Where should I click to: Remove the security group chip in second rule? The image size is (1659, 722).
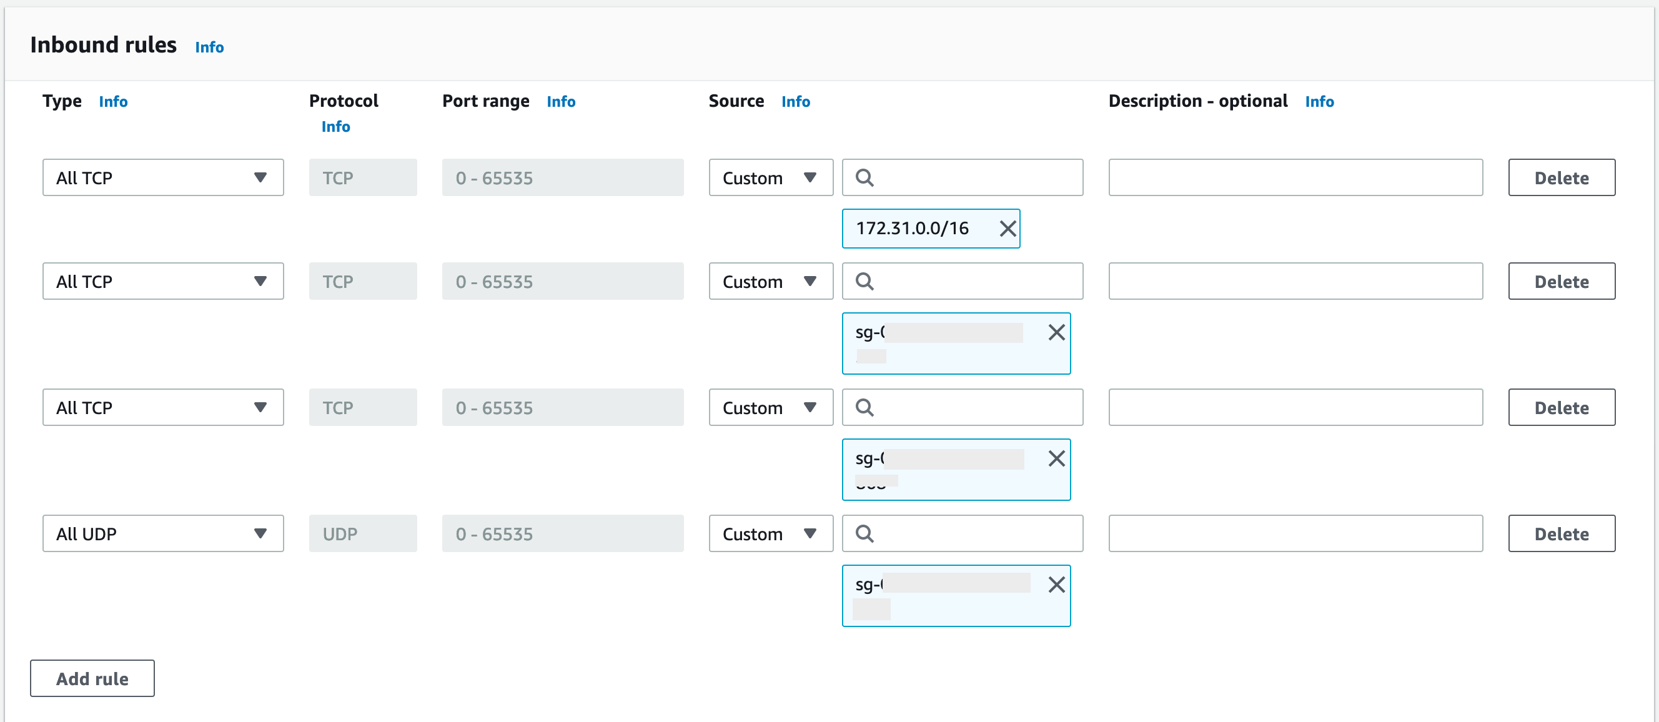pyautogui.click(x=1056, y=332)
